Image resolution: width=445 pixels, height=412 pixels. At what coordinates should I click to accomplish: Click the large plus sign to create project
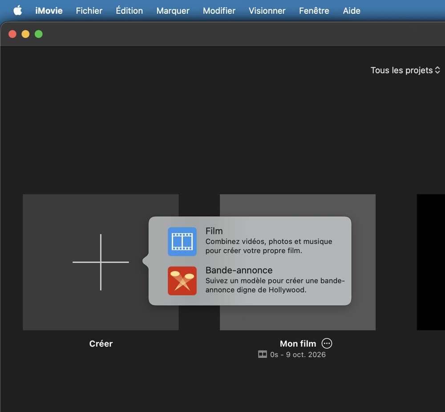(x=101, y=262)
